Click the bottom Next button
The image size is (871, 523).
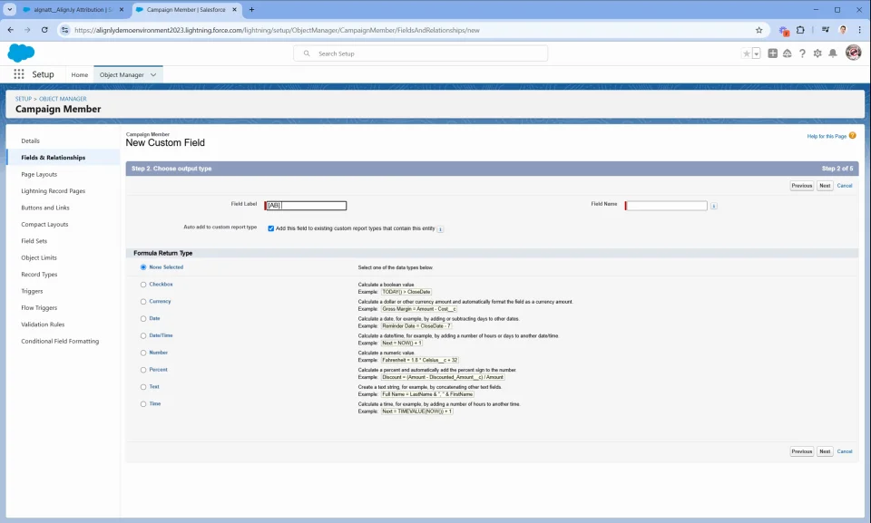[825, 451]
